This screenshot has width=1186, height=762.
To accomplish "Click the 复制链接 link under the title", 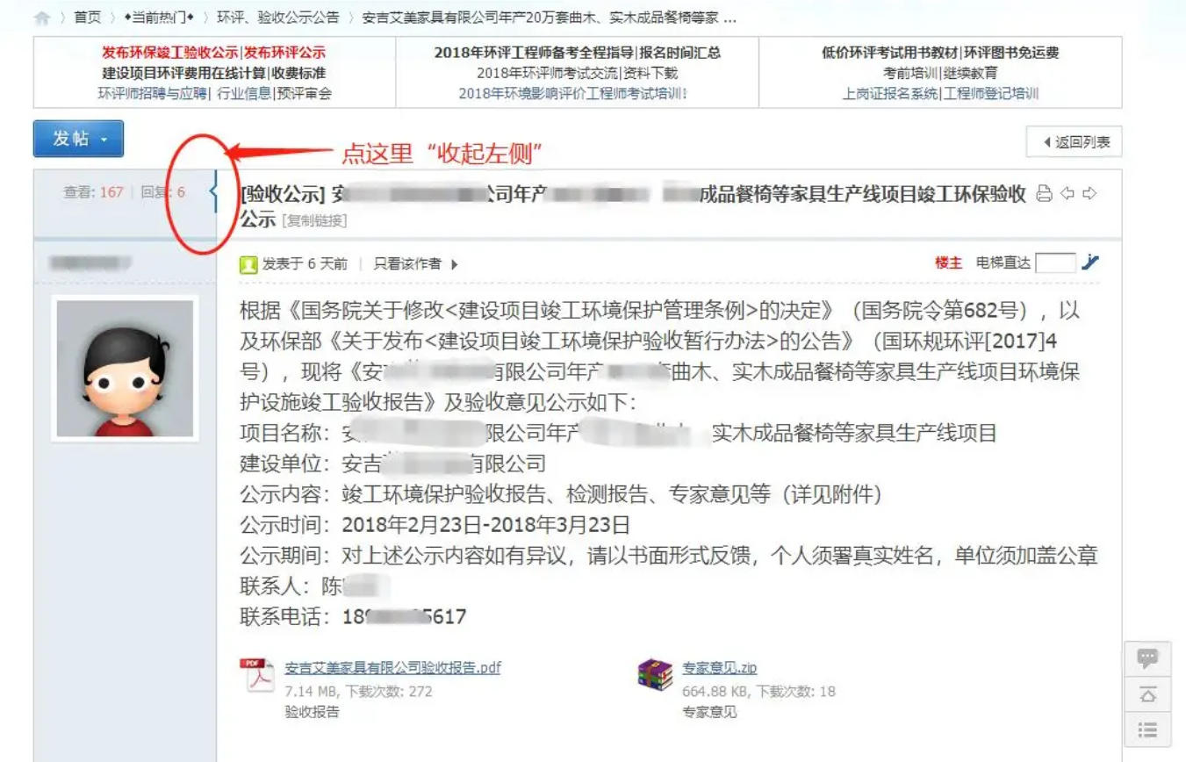I will [x=315, y=220].
